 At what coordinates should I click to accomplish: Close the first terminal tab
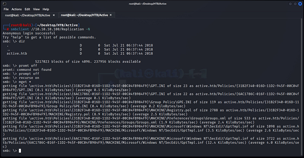(54, 15)
